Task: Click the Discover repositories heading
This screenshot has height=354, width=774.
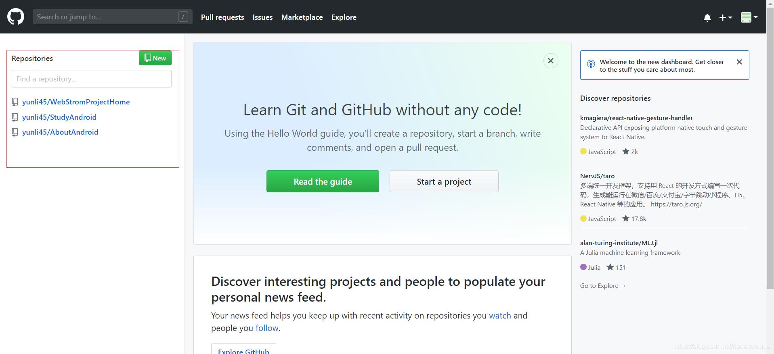Action: (615, 98)
